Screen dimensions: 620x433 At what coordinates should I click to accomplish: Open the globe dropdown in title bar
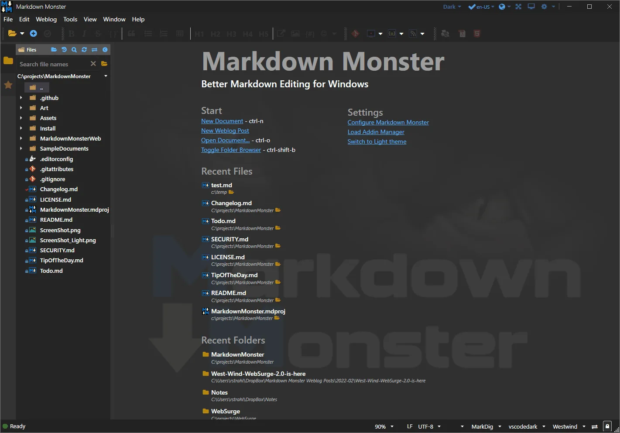(x=505, y=7)
